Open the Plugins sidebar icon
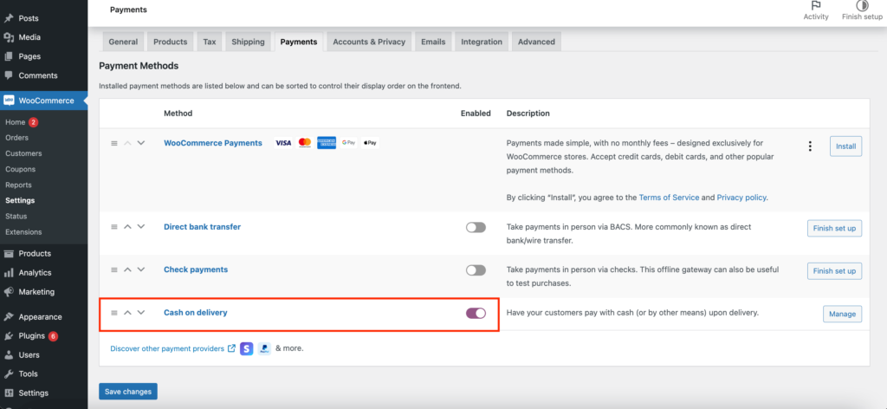 click(x=9, y=335)
